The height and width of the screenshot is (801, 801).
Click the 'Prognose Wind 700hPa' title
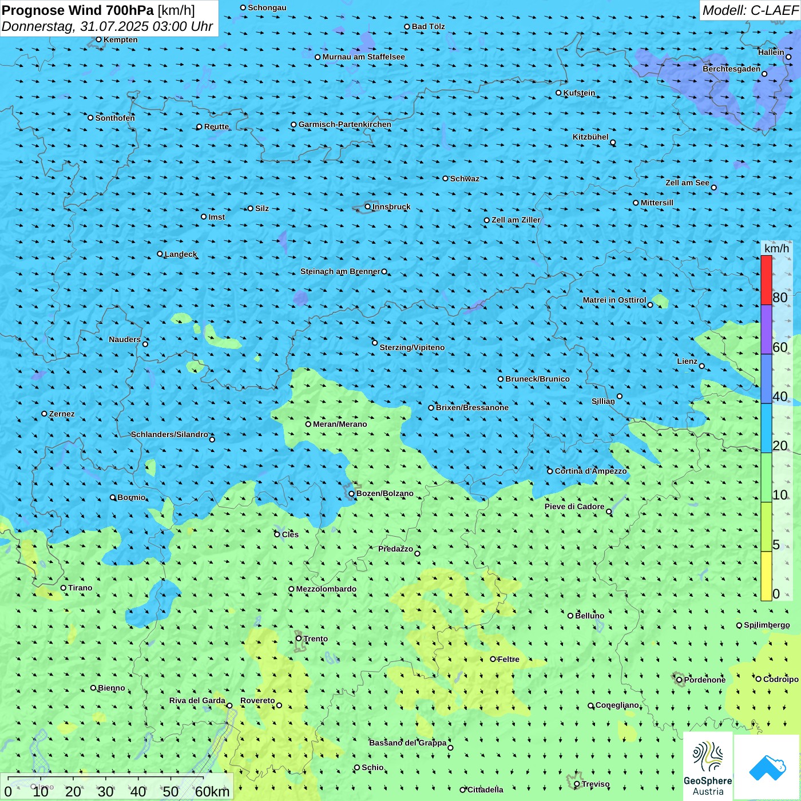point(78,10)
